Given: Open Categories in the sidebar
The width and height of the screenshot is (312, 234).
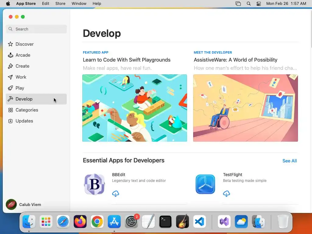Looking at the screenshot, I should 36,110.
